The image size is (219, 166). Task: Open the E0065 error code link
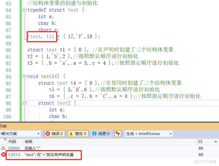coord(14,148)
